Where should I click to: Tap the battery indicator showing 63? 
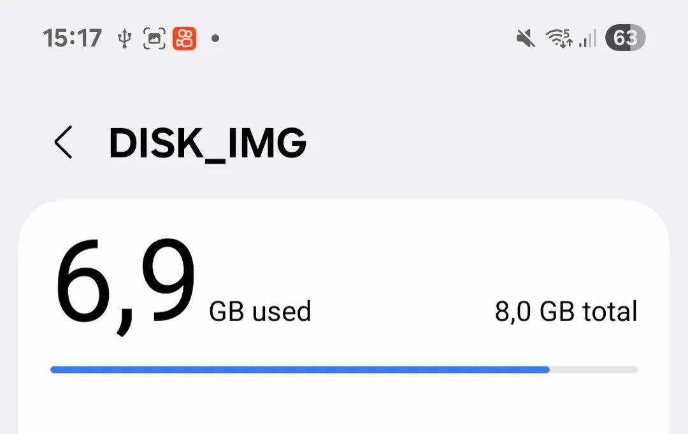pyautogui.click(x=625, y=39)
